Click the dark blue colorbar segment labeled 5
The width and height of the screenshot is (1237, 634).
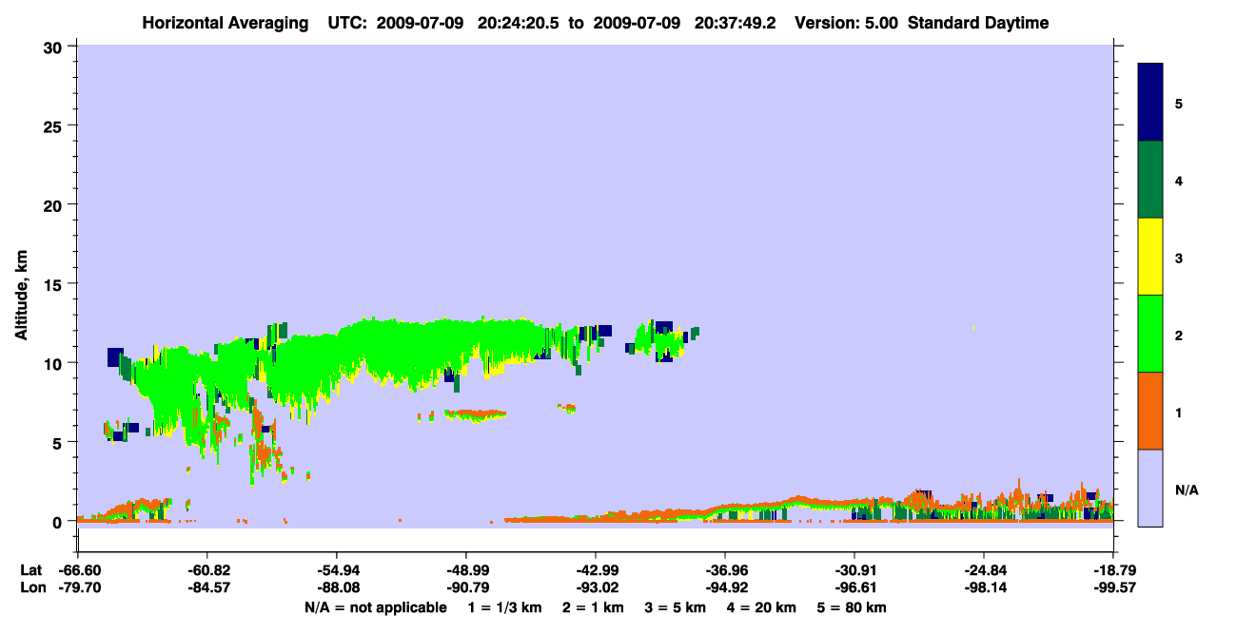point(1150,103)
